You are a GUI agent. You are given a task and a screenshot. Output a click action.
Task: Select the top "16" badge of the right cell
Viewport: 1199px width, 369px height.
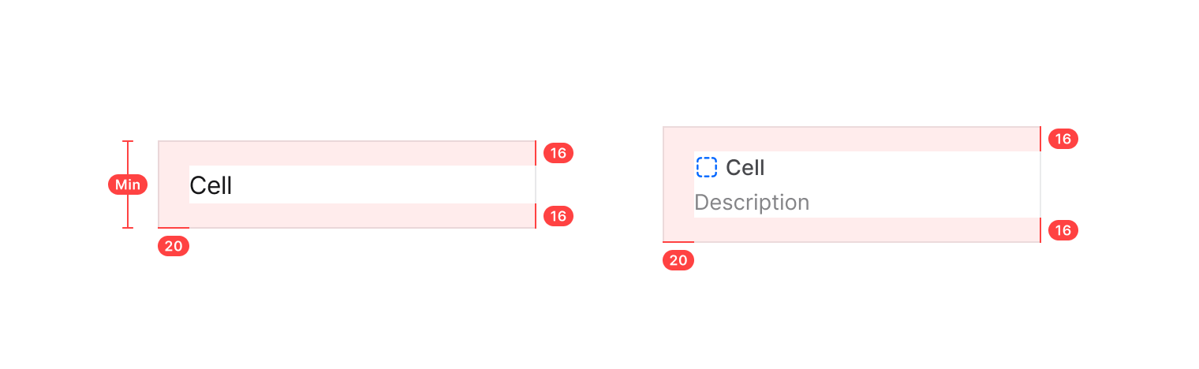click(x=1063, y=140)
